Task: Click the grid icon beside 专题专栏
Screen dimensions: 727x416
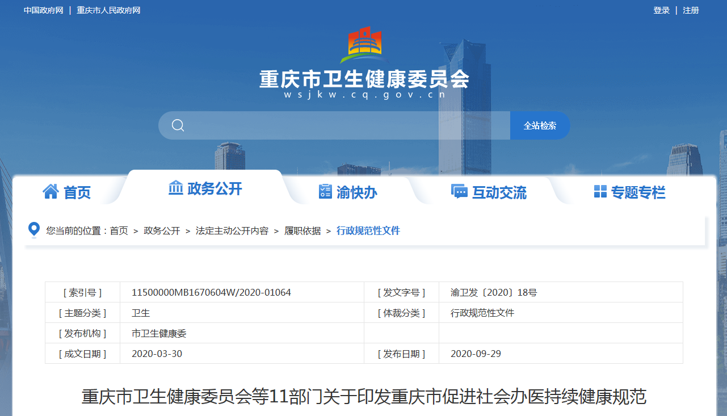Action: [x=600, y=192]
